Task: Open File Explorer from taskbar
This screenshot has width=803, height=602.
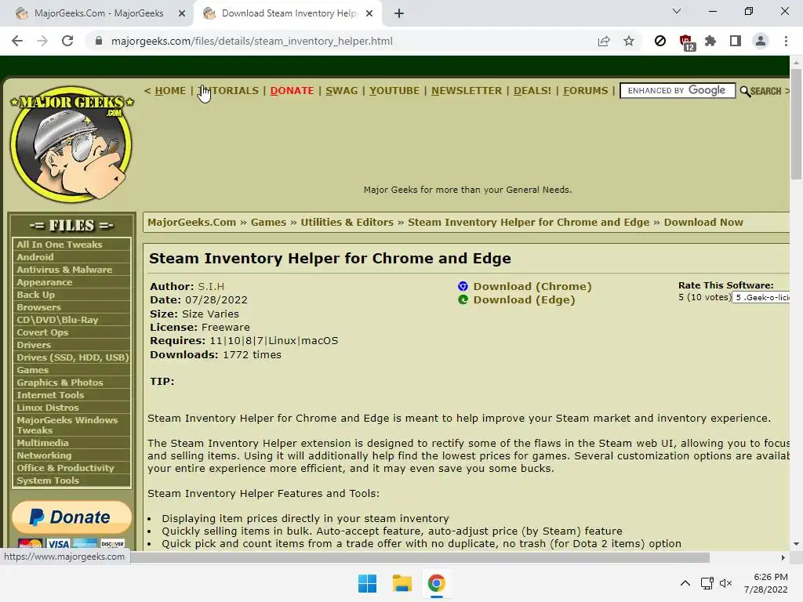Action: tap(402, 583)
